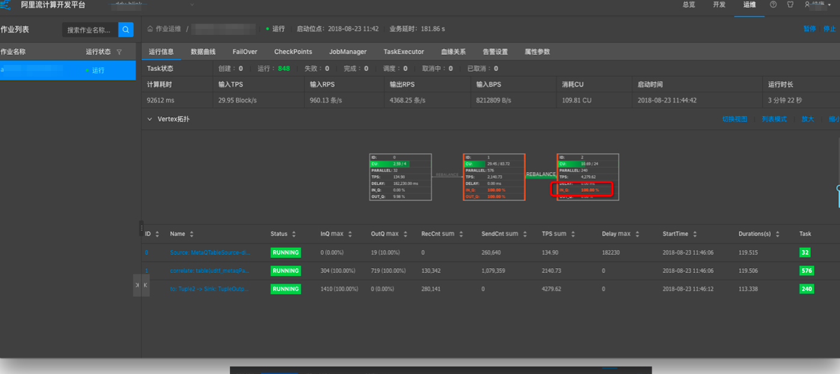Sort the table by Status column
This screenshot has height=374, width=840.
click(x=294, y=234)
